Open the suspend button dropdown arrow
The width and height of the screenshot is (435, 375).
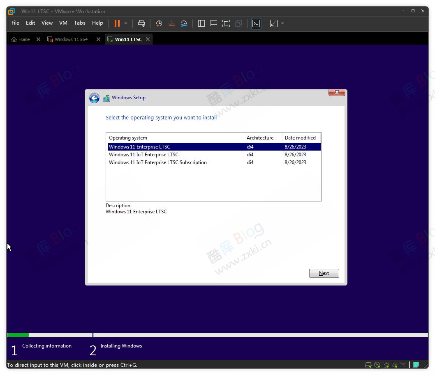click(x=125, y=23)
